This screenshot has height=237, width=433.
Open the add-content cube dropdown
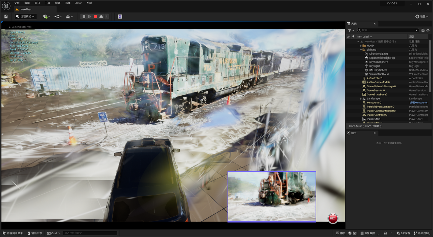[47, 16]
